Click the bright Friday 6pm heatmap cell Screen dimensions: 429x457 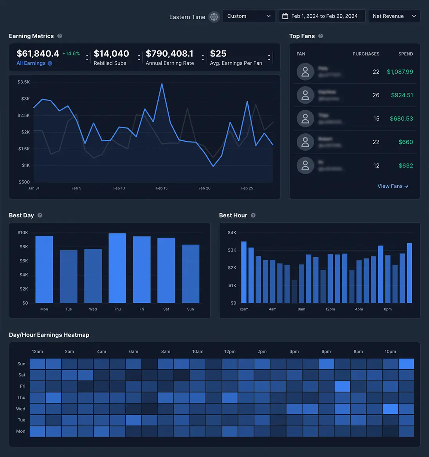tap(342, 386)
